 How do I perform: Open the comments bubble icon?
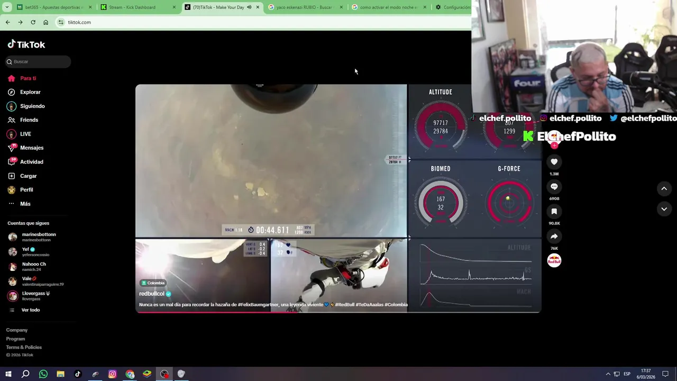coord(554,186)
